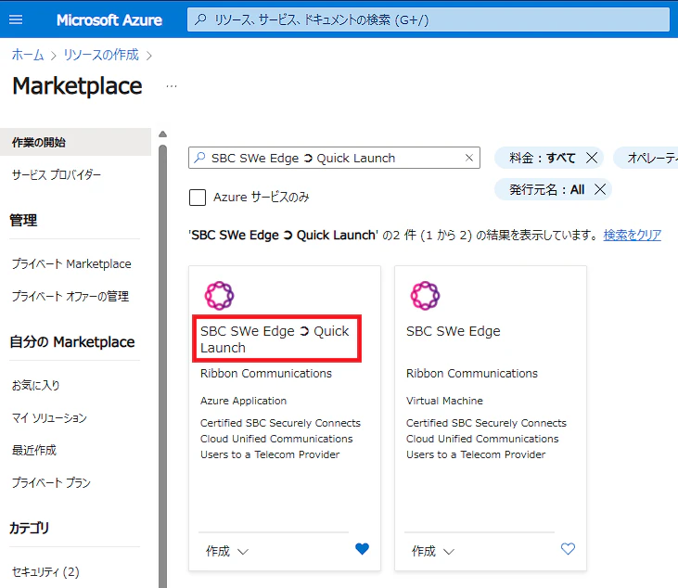This screenshot has width=678, height=588.
Task: Click SBC SWe Edge card Ribbon logo
Action: click(x=425, y=296)
